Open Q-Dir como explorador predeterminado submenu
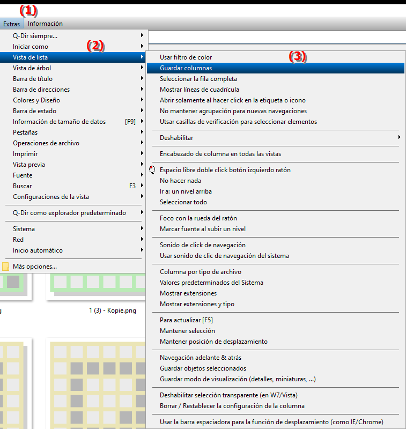Screen dimensions: 406x429 (73, 213)
